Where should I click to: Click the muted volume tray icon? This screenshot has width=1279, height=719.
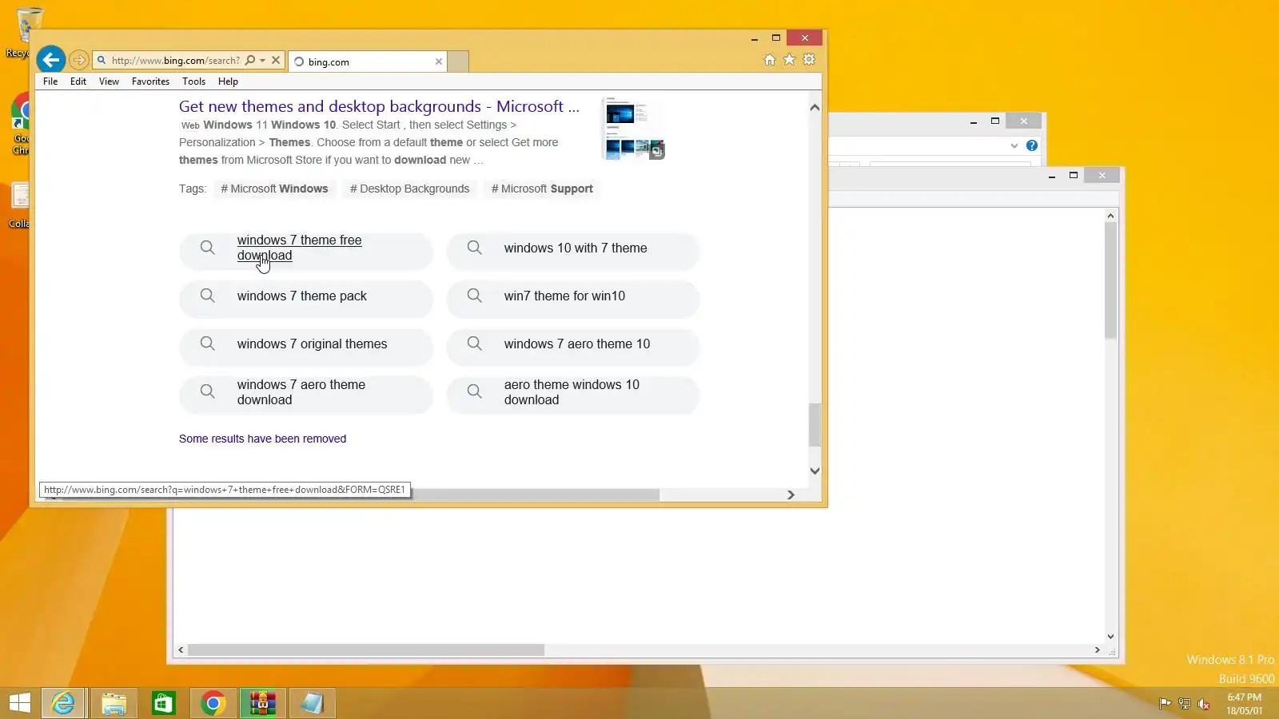pyautogui.click(x=1204, y=704)
